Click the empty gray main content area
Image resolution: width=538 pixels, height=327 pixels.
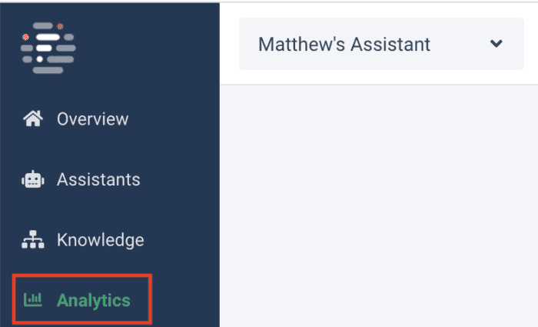pos(379,205)
